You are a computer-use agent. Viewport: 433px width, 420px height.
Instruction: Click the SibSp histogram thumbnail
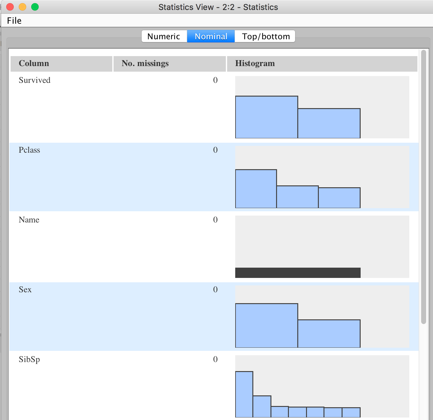[322, 386]
